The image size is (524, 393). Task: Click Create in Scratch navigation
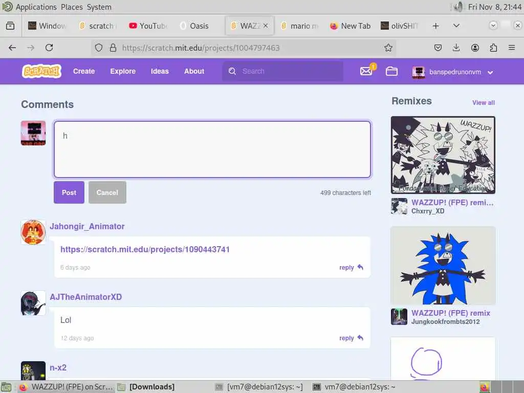click(x=84, y=71)
